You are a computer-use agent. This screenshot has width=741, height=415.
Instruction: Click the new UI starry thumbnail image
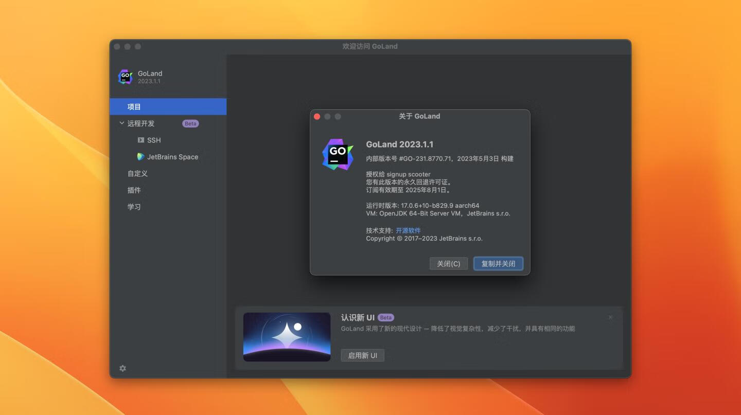click(x=287, y=337)
